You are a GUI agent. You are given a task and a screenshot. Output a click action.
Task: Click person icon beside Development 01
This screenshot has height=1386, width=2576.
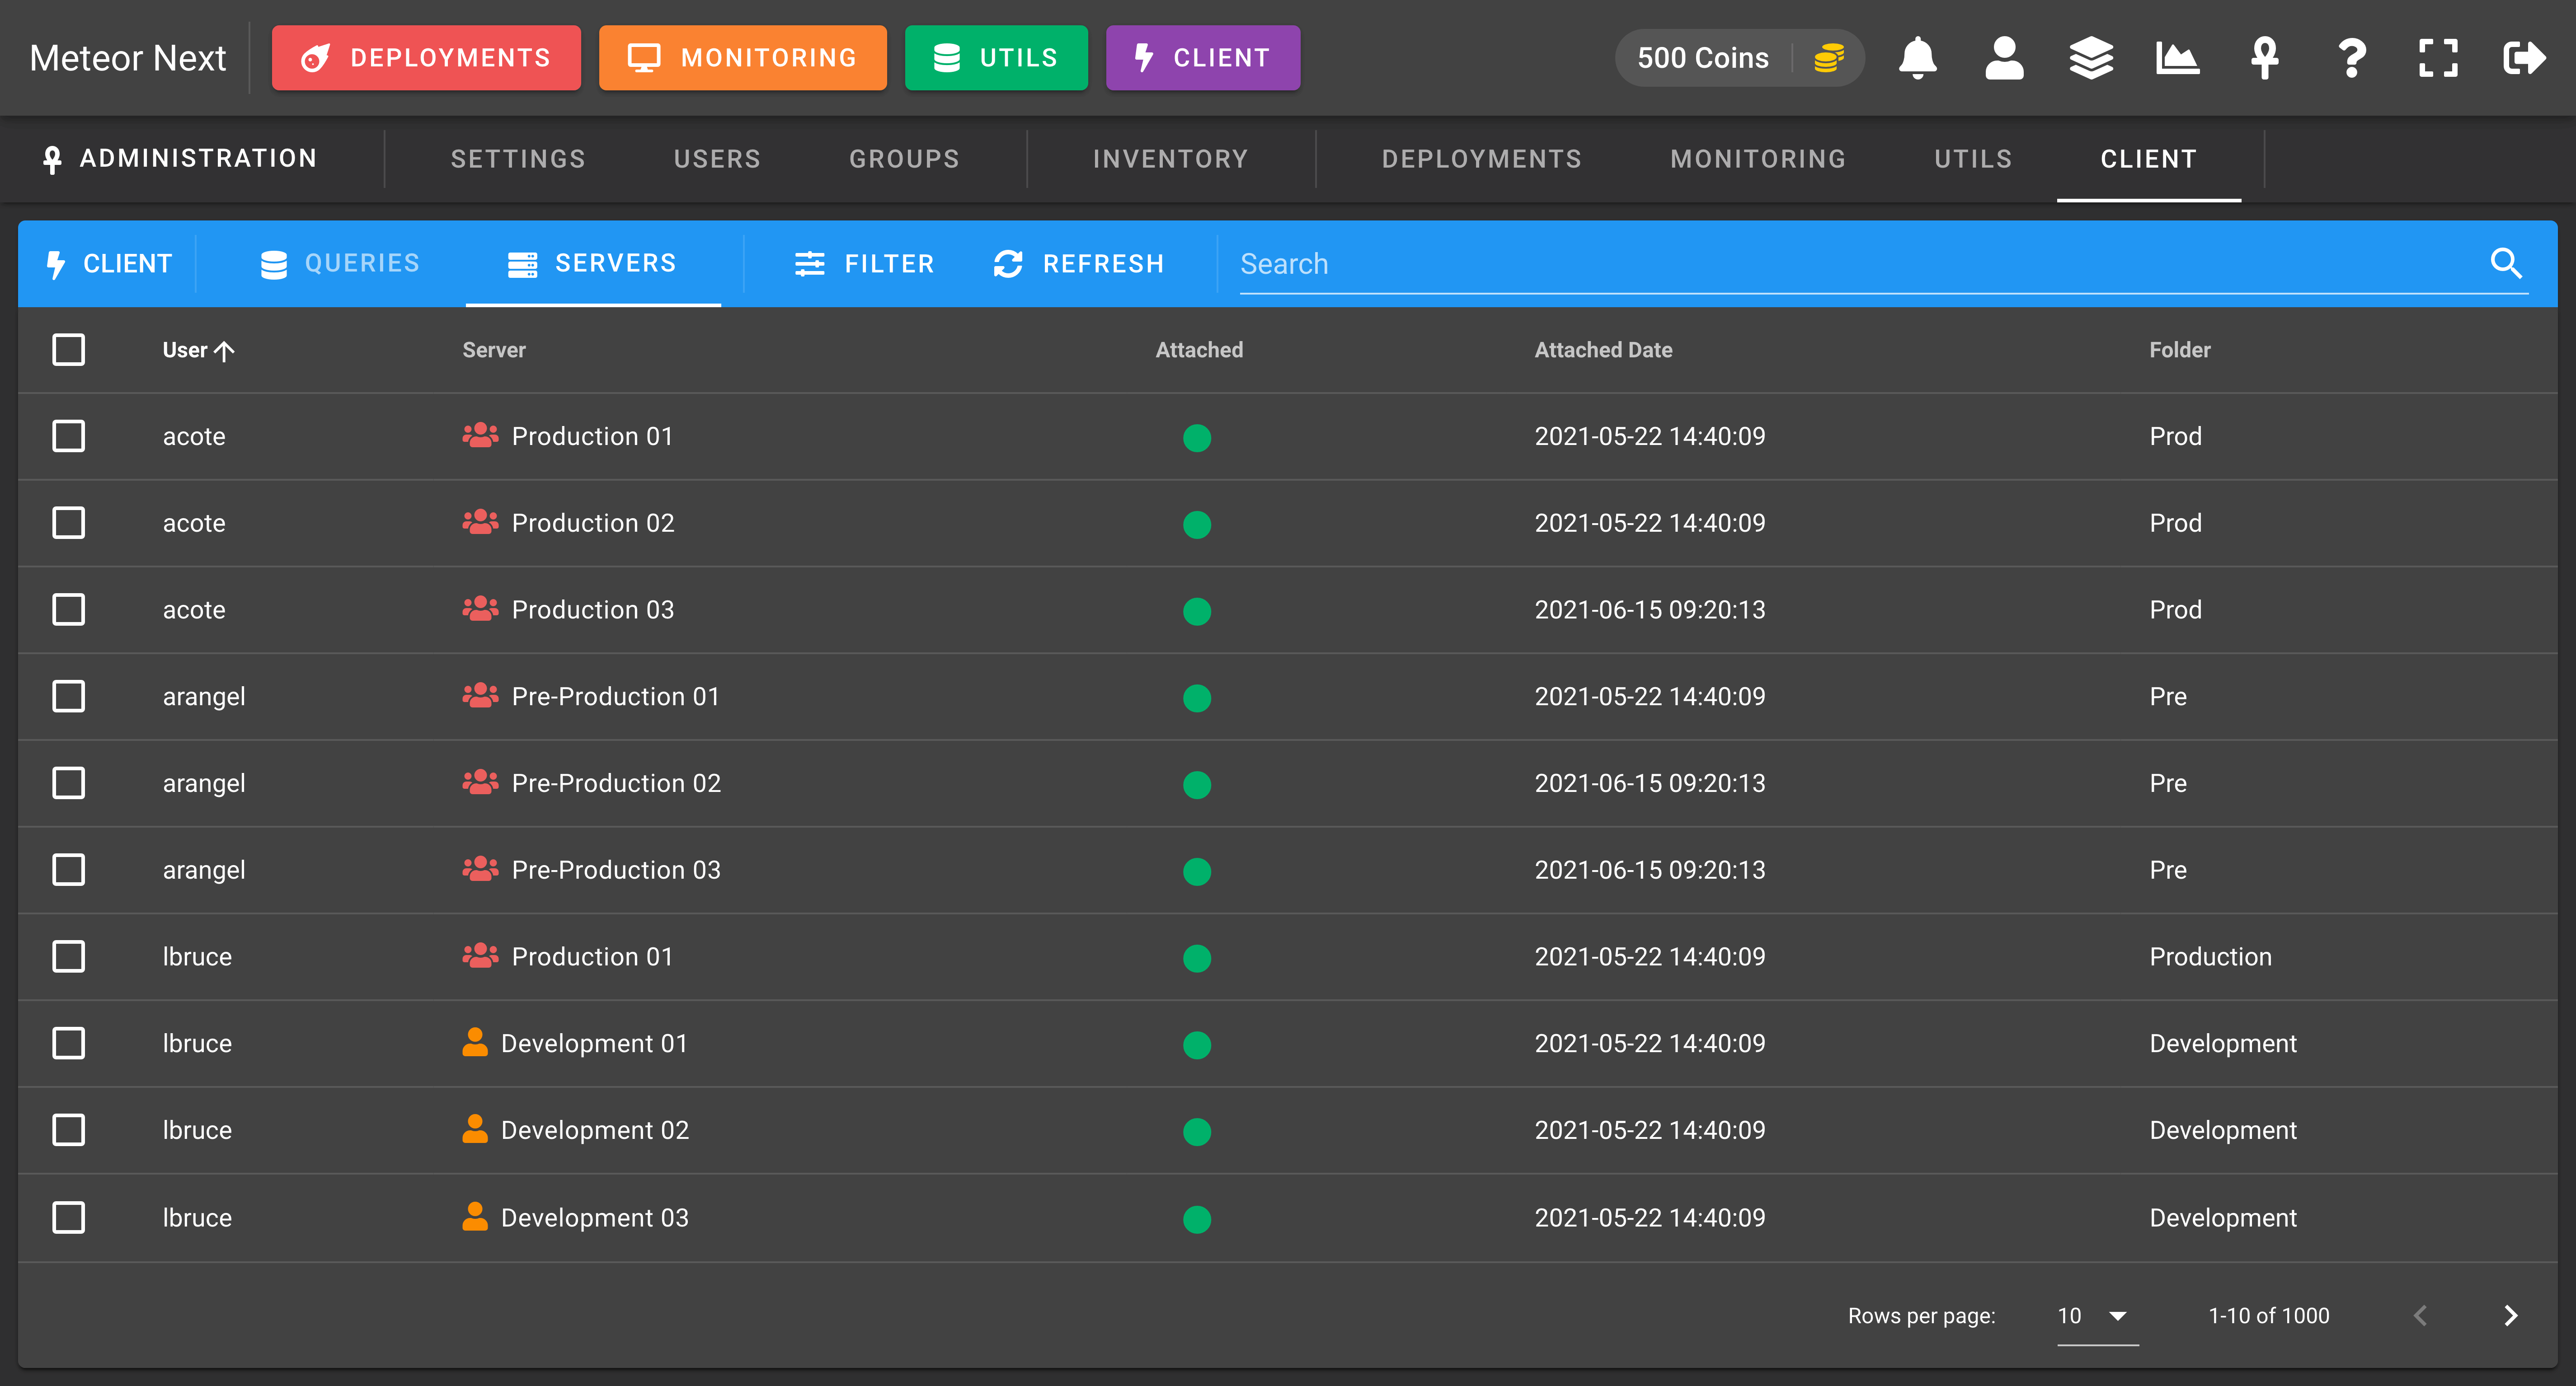point(475,1042)
